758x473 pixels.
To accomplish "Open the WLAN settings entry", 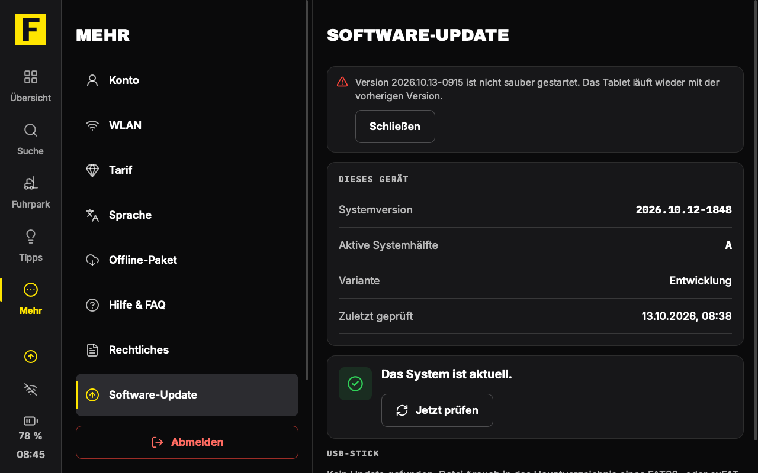I will point(187,125).
